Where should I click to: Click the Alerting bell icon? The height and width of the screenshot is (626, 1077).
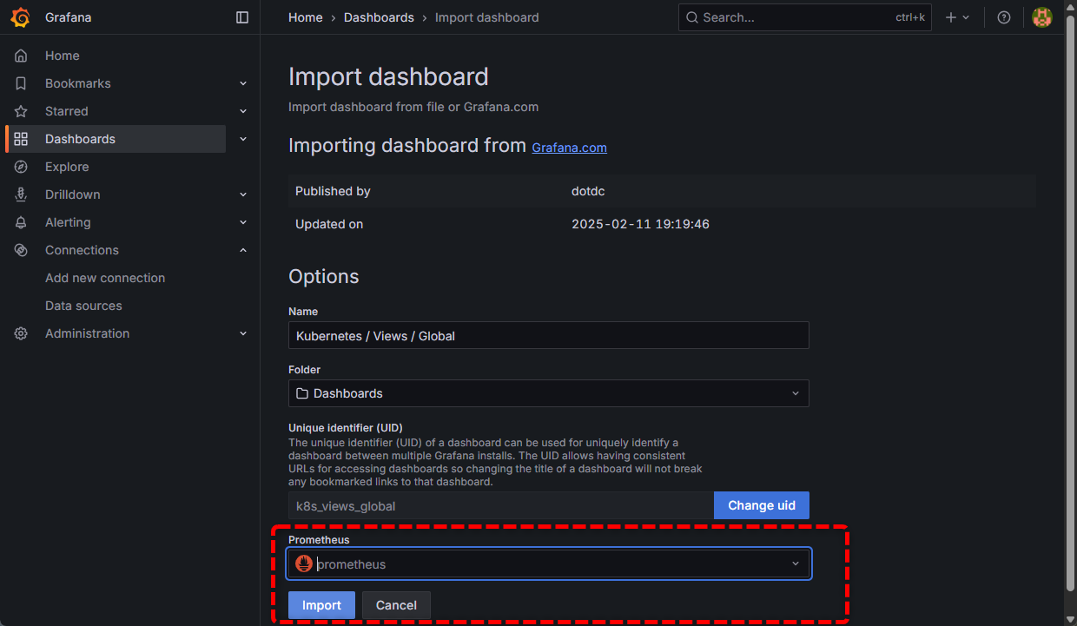[x=21, y=222]
